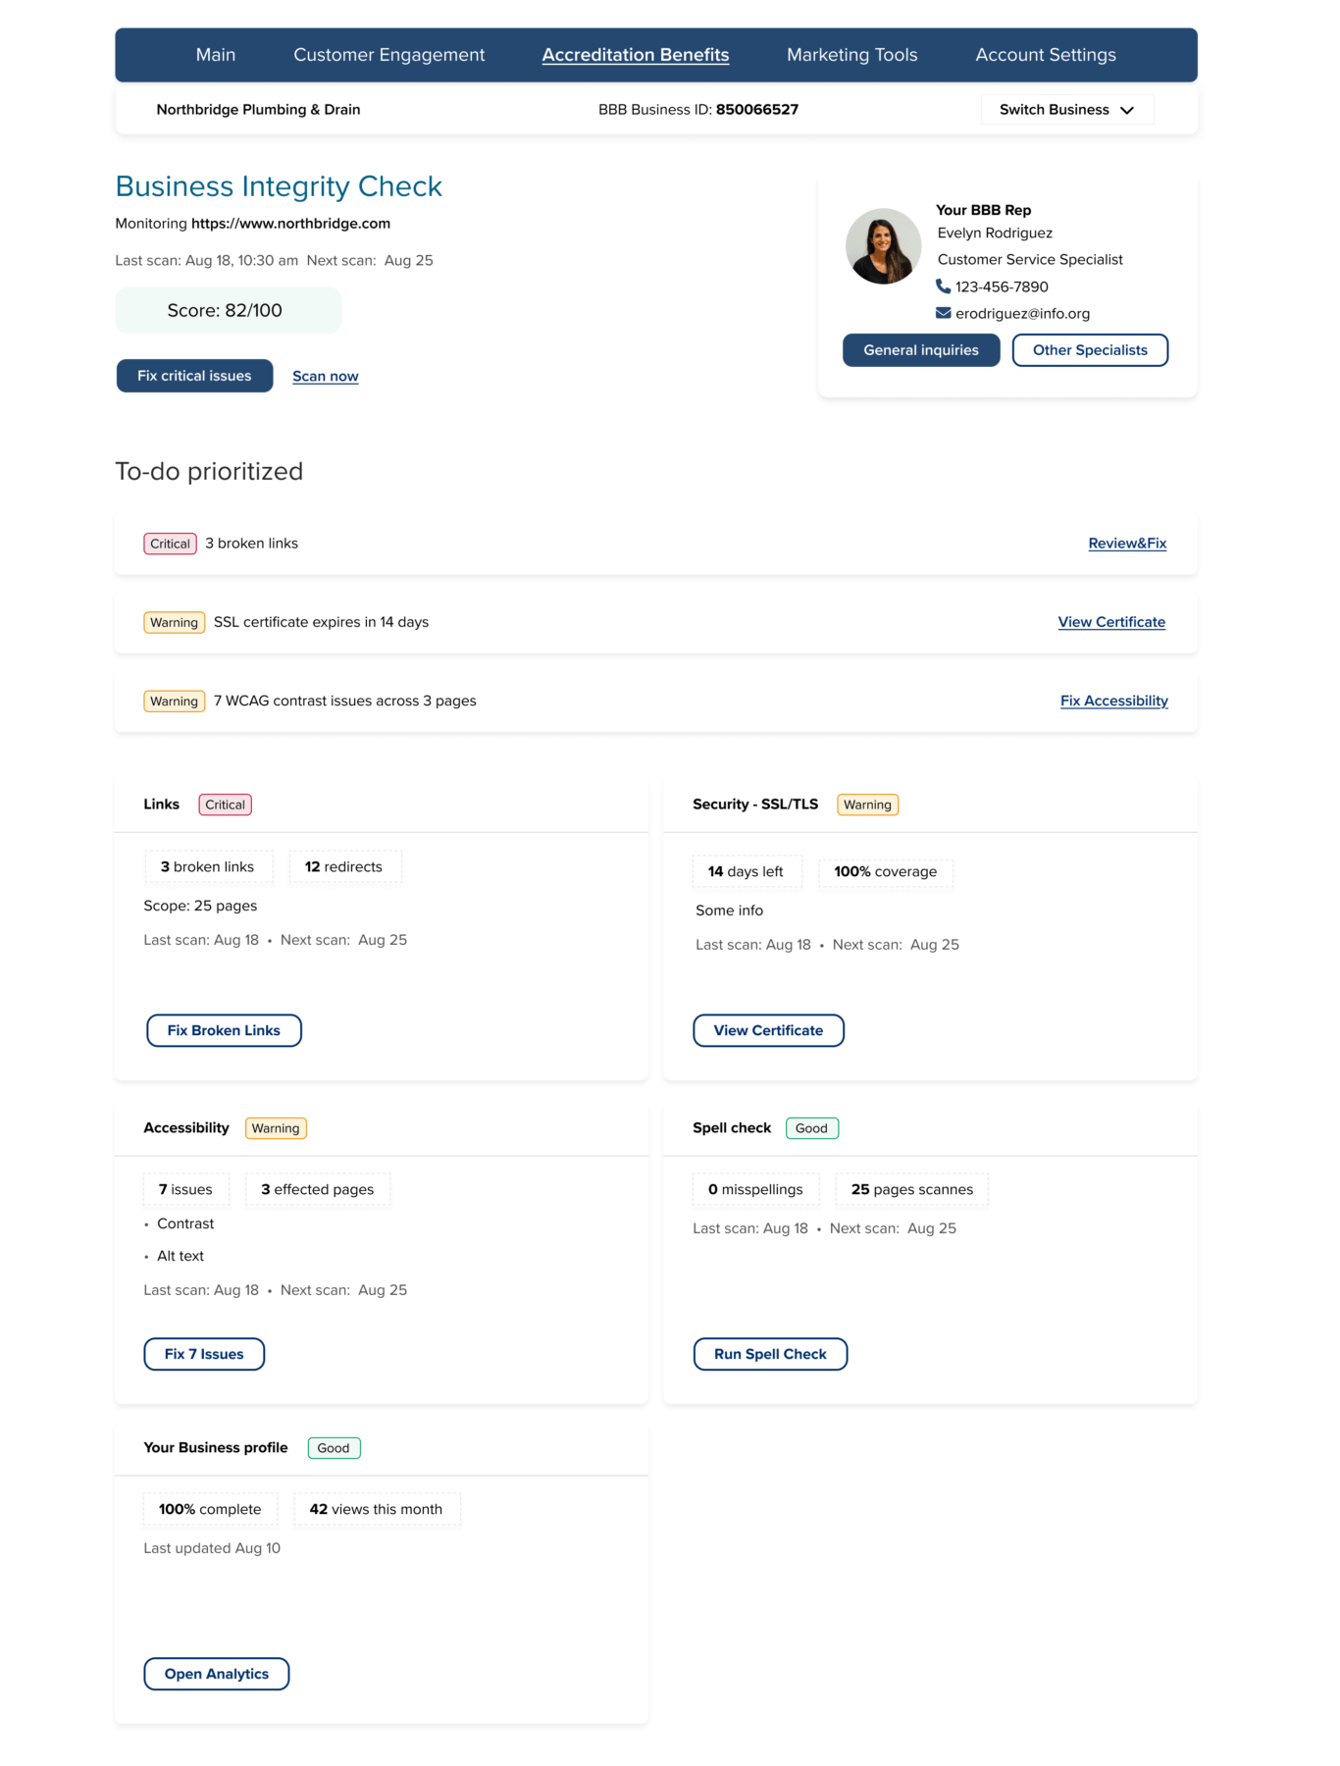Viewport: 1340px width, 1766px height.
Task: Click the email envelope icon
Action: pos(943,313)
